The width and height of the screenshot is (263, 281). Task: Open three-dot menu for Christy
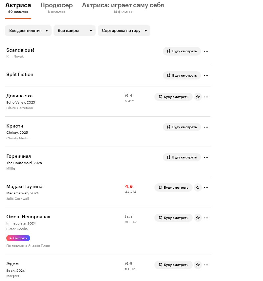pyautogui.click(x=206, y=127)
